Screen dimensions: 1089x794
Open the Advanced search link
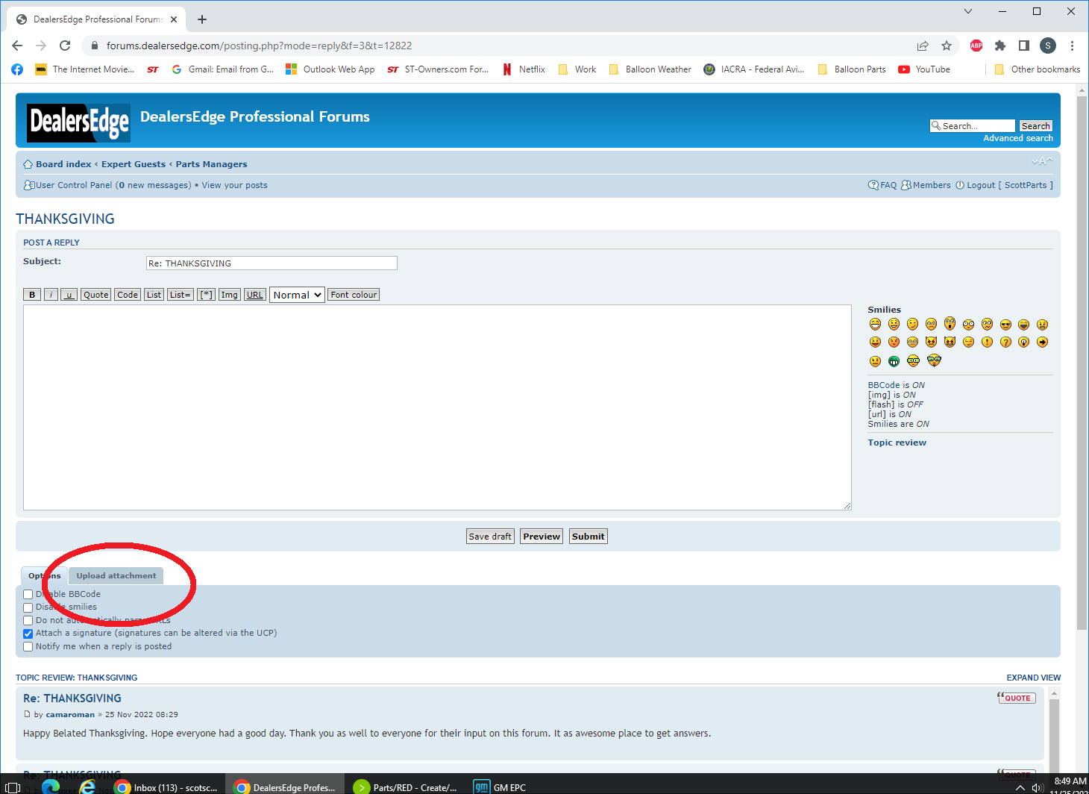1018,138
